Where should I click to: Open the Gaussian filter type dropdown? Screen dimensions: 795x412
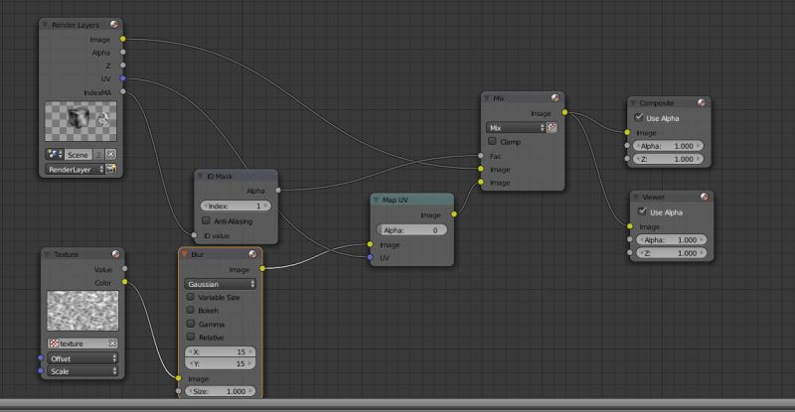[220, 284]
